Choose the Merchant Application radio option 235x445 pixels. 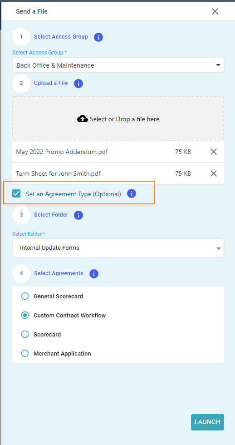pos(25,353)
